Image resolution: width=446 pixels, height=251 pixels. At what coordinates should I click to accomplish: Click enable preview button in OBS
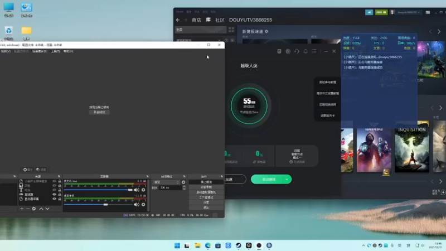[x=99, y=112]
